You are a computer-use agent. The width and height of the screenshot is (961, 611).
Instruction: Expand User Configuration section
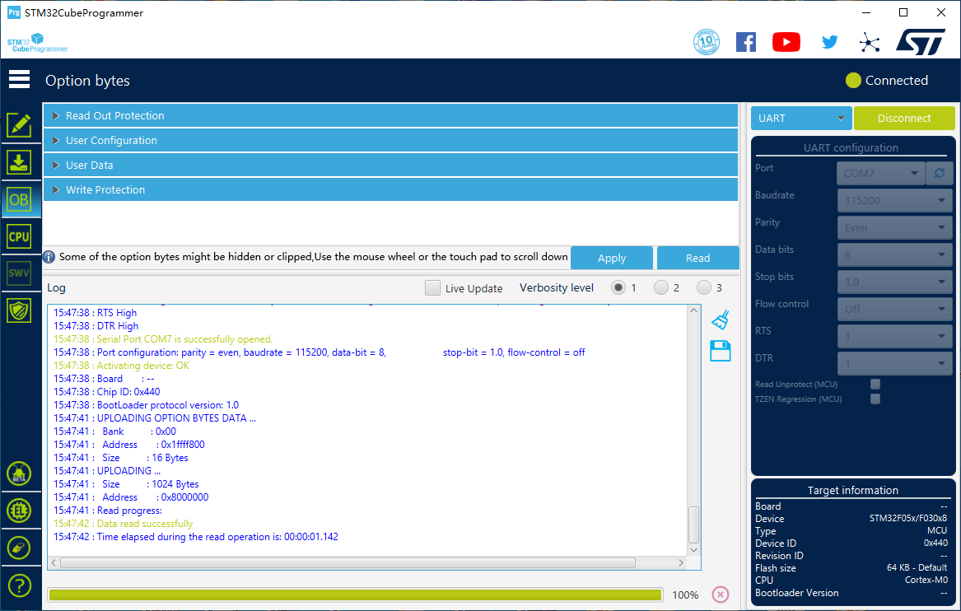390,140
